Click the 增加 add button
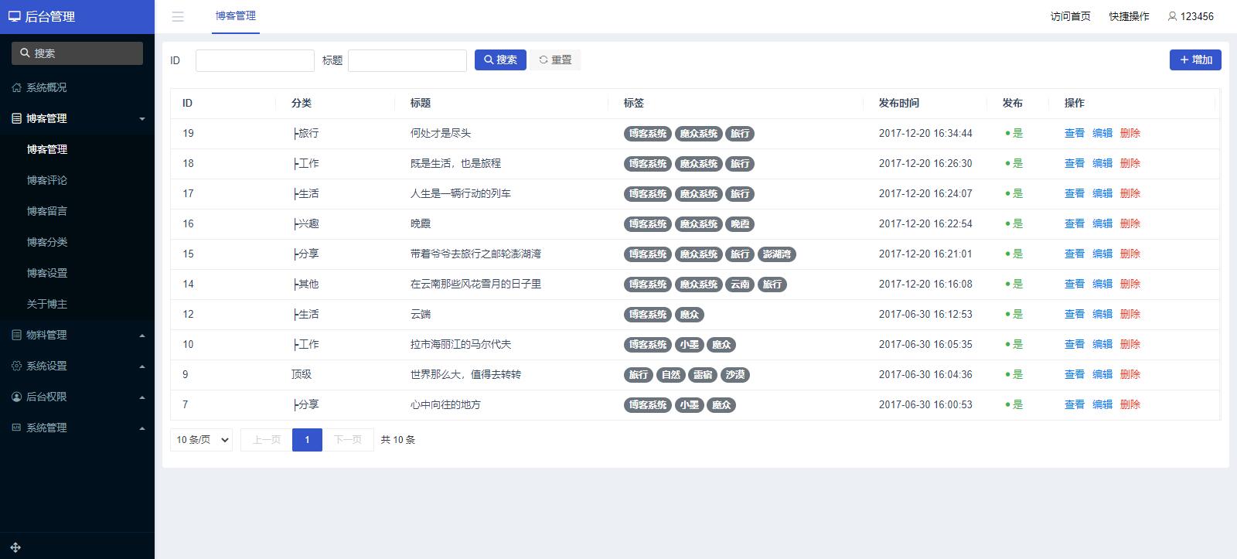1237x559 pixels. tap(1194, 60)
